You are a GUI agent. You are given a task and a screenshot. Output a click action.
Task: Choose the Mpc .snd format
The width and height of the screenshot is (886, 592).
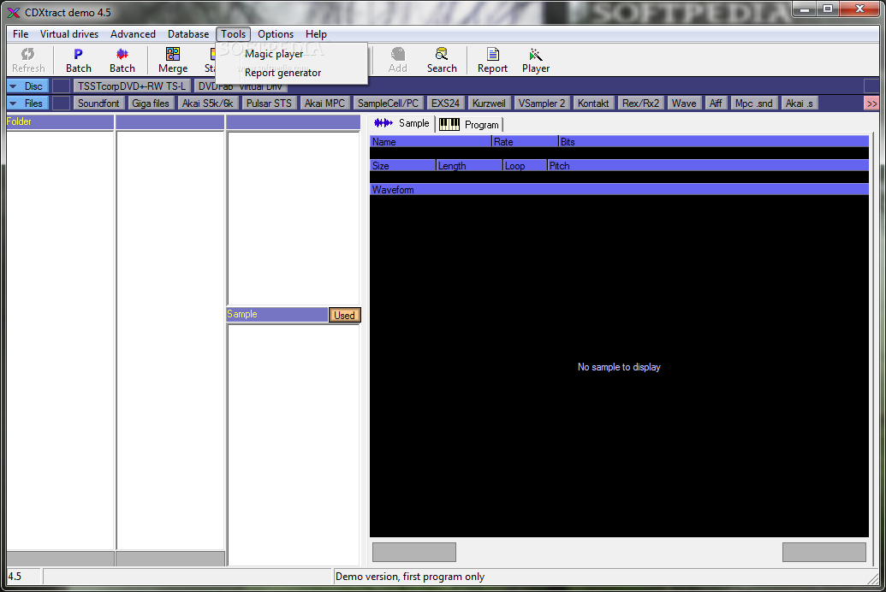754,104
